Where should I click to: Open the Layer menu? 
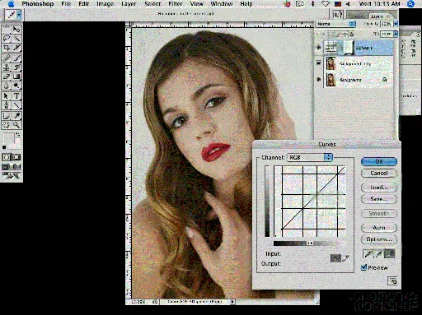coord(129,4)
